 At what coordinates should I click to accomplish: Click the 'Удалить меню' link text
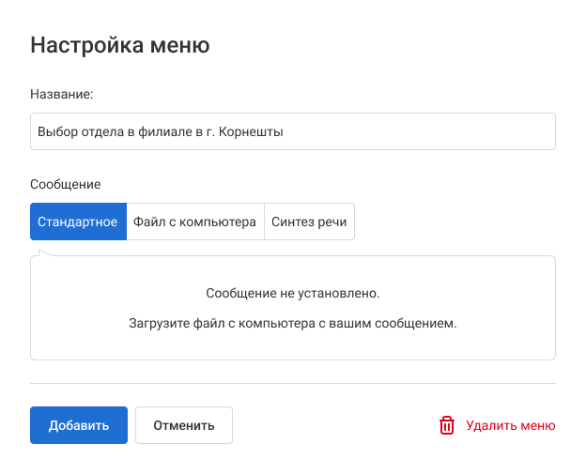click(510, 425)
